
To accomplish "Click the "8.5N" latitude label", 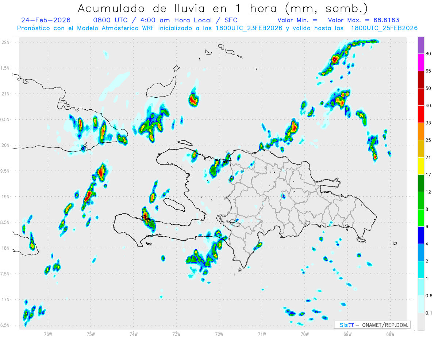I will tap(5, 222).
